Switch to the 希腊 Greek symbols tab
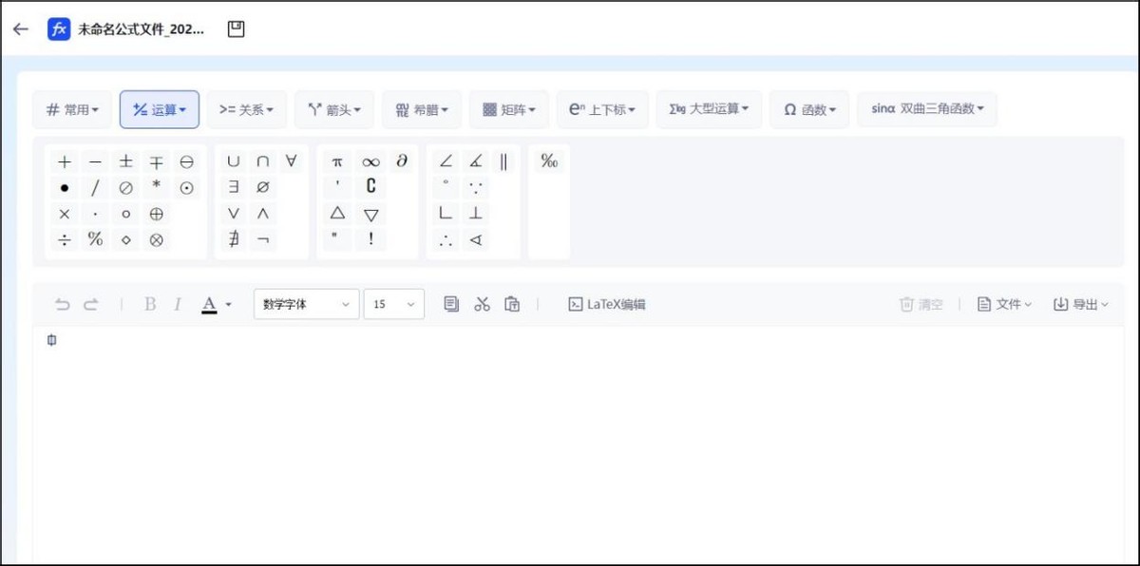This screenshot has height=566, width=1140. 421,109
